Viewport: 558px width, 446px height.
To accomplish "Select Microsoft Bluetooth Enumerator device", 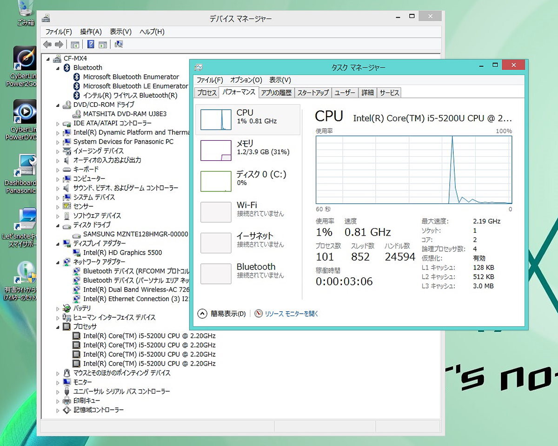I will pos(131,77).
